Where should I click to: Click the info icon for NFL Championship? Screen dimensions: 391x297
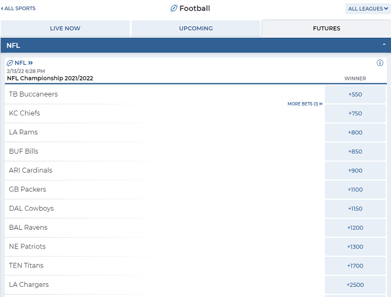tap(380, 63)
